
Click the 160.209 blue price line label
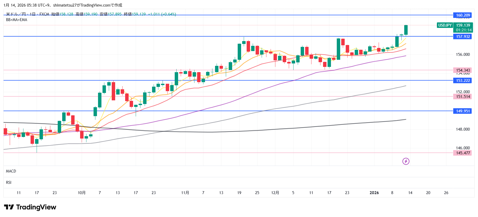pos(463,15)
